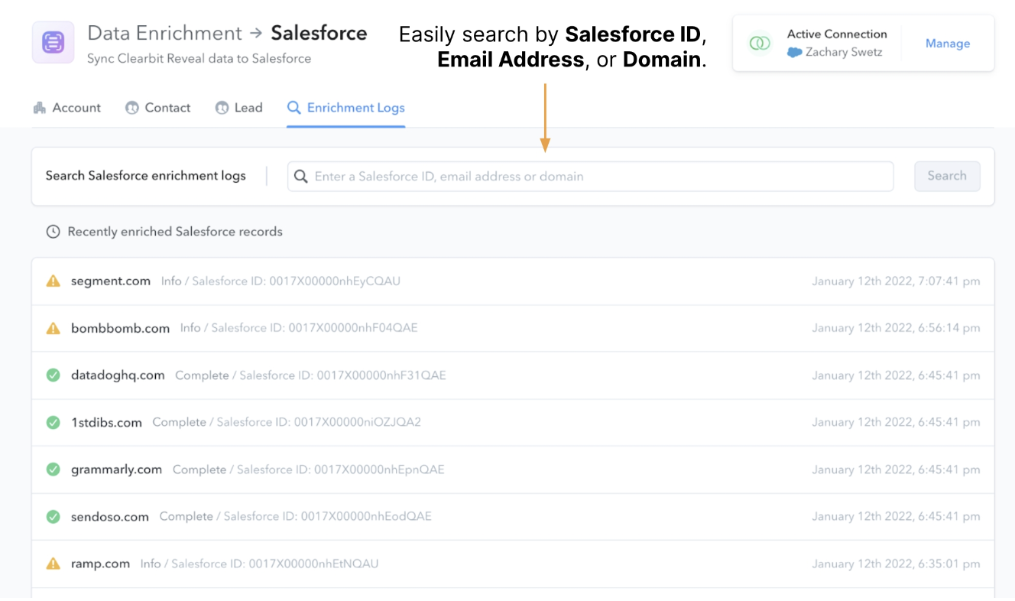Screen dimensions: 1015x601
Task: Click the Zachary Swetz connection name
Action: click(x=845, y=53)
